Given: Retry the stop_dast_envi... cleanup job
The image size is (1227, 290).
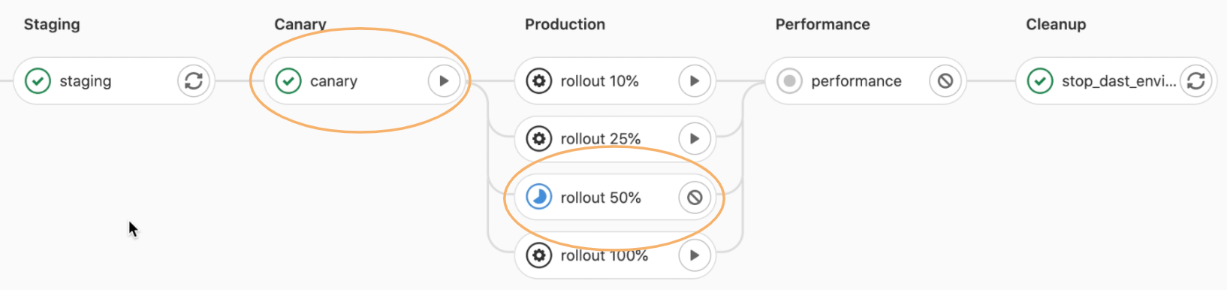Looking at the screenshot, I should 1196,80.
